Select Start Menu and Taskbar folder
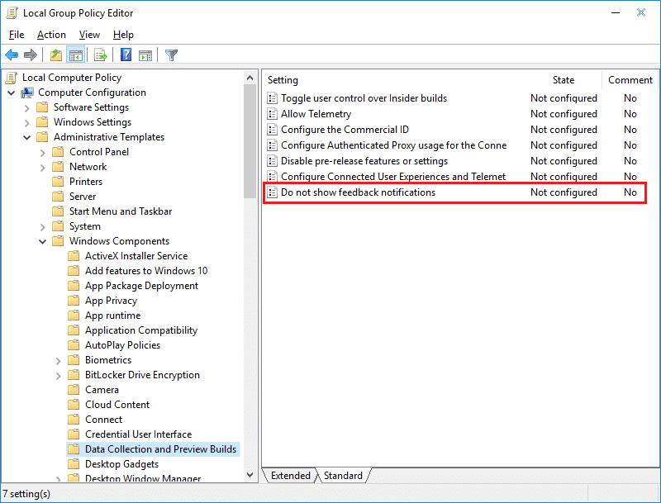 pos(121,211)
